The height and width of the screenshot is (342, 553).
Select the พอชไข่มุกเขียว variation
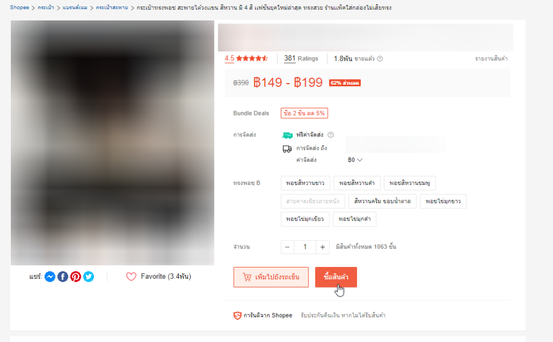pos(305,219)
